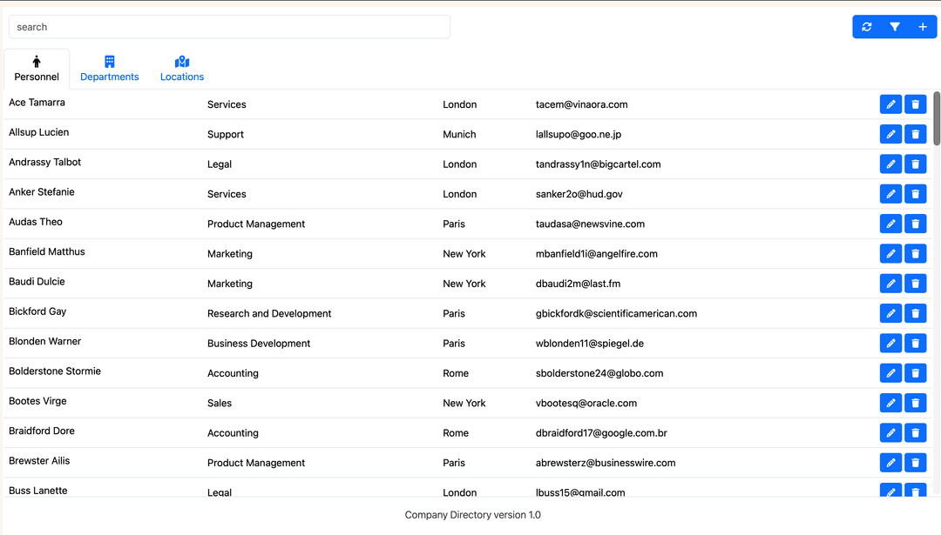The width and height of the screenshot is (941, 535).
Task: Click Company Directory version 1.0 footer
Action: [x=473, y=515]
